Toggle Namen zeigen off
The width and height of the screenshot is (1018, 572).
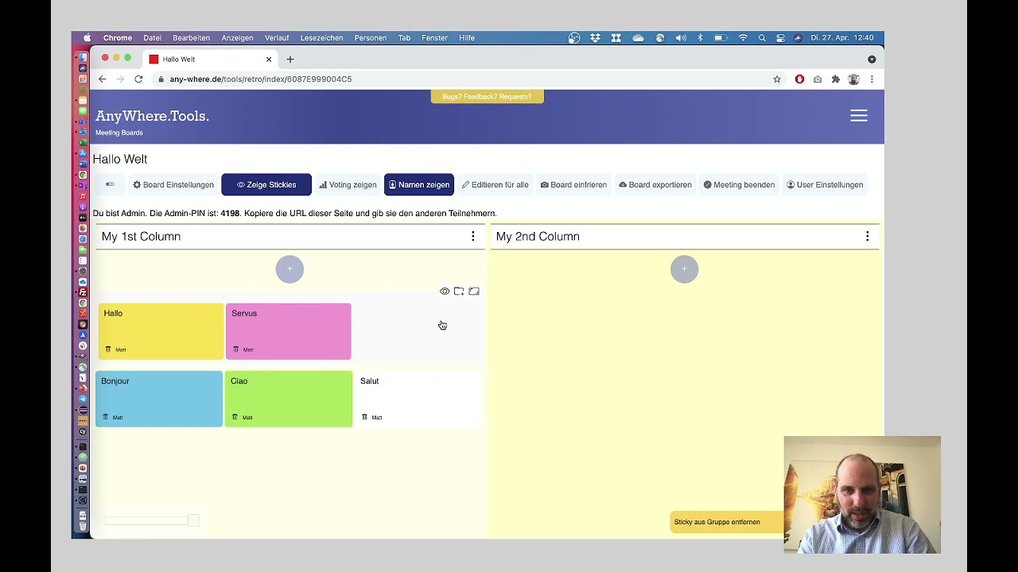click(419, 185)
